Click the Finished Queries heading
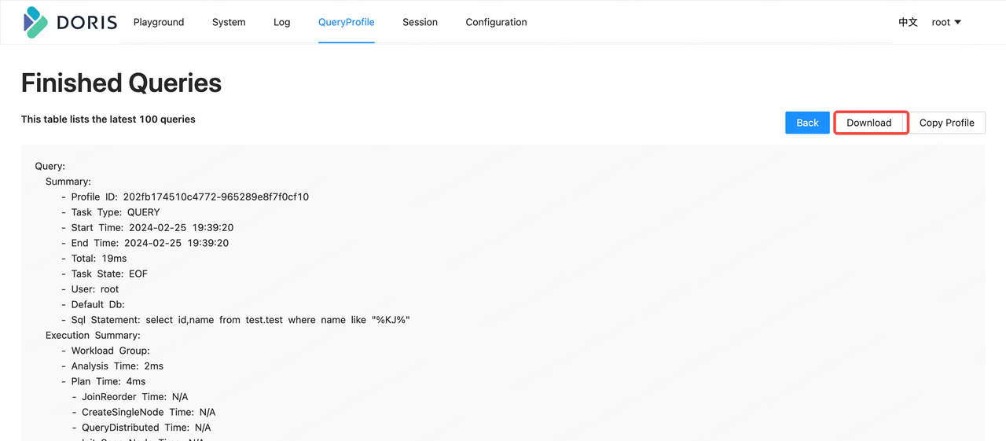This screenshot has width=1006, height=441. click(121, 83)
